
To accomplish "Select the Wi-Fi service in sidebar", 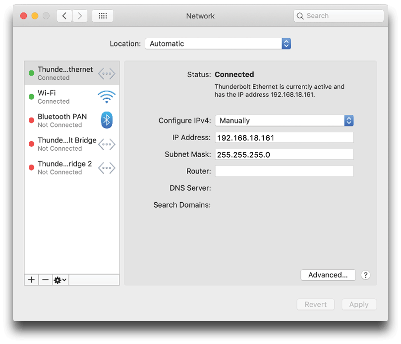I will [x=72, y=97].
